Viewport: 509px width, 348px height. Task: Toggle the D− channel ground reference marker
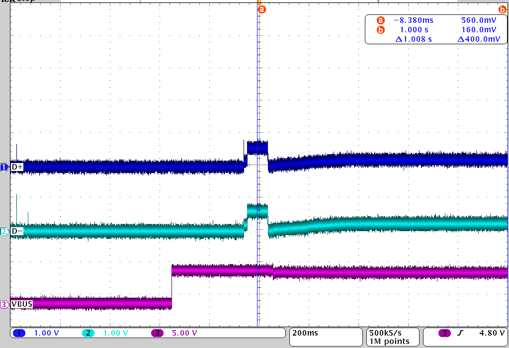pos(3,232)
